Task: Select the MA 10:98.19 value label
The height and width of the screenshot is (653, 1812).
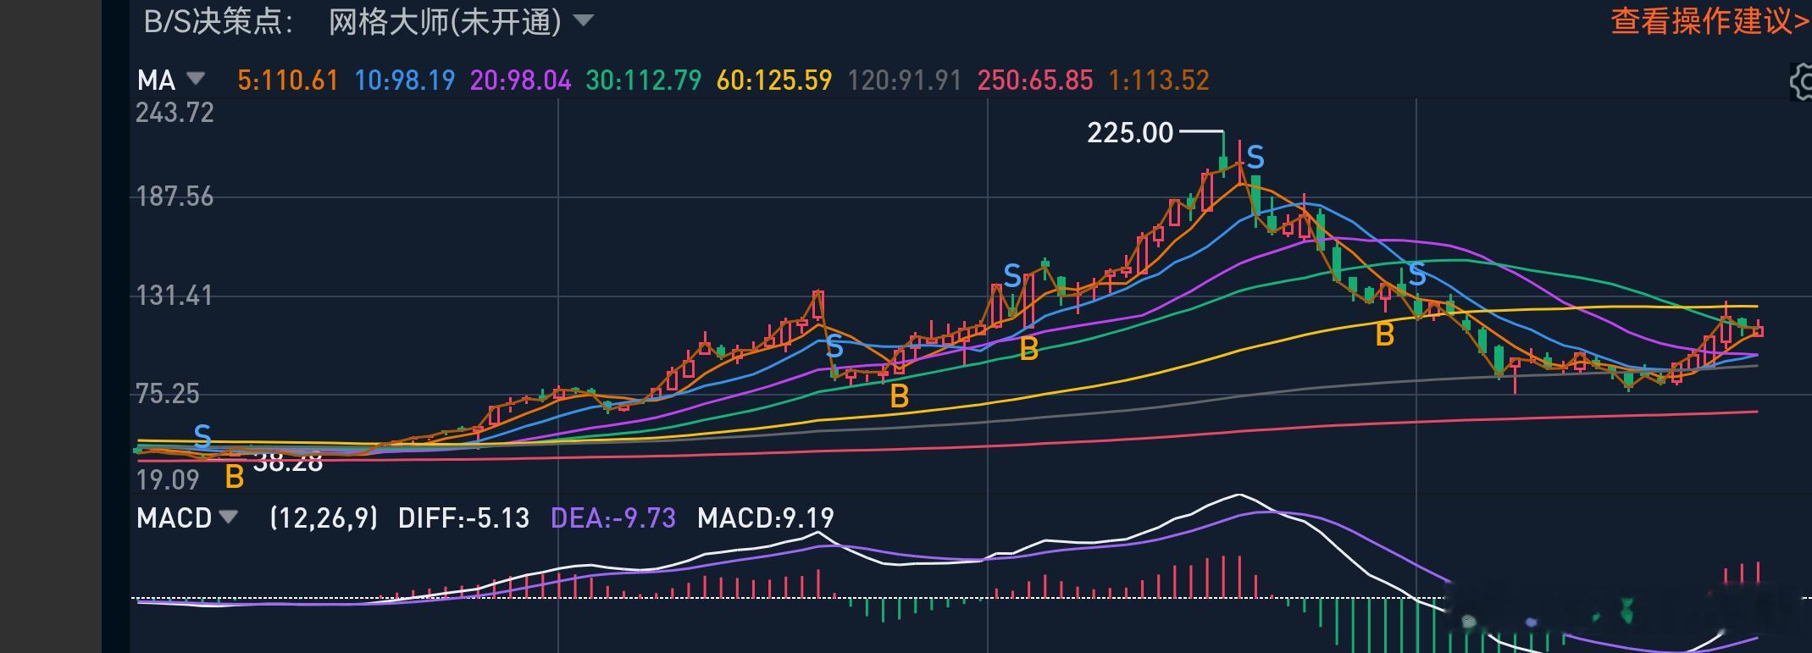Action: (x=405, y=80)
